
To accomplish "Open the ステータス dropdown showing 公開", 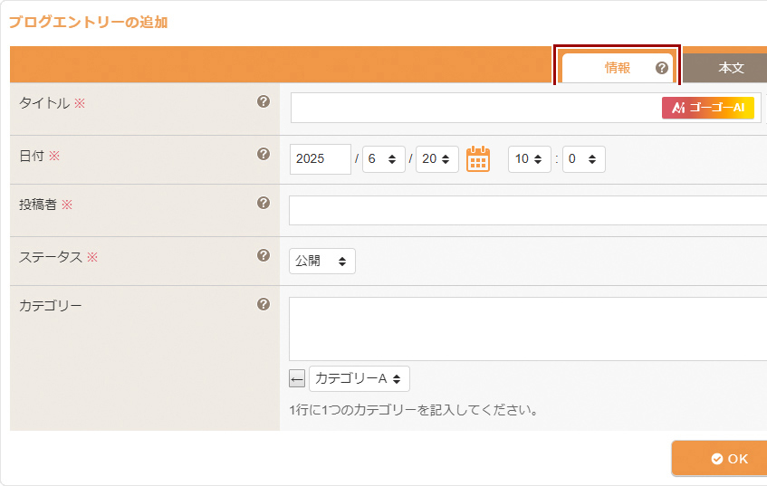I will tap(321, 261).
